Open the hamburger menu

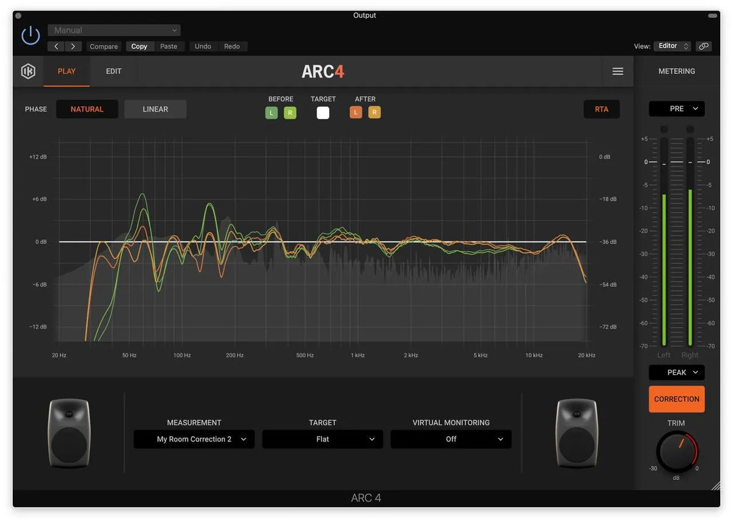click(618, 71)
